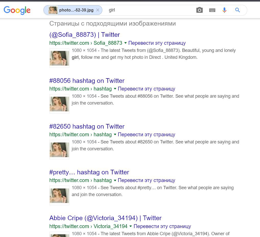Expand dropdown arrow for #82650 hashtag result
260x237 pixels.
pos(115,134)
